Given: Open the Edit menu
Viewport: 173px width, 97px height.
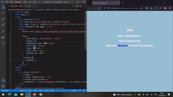Looking at the screenshot, I should (11, 2).
